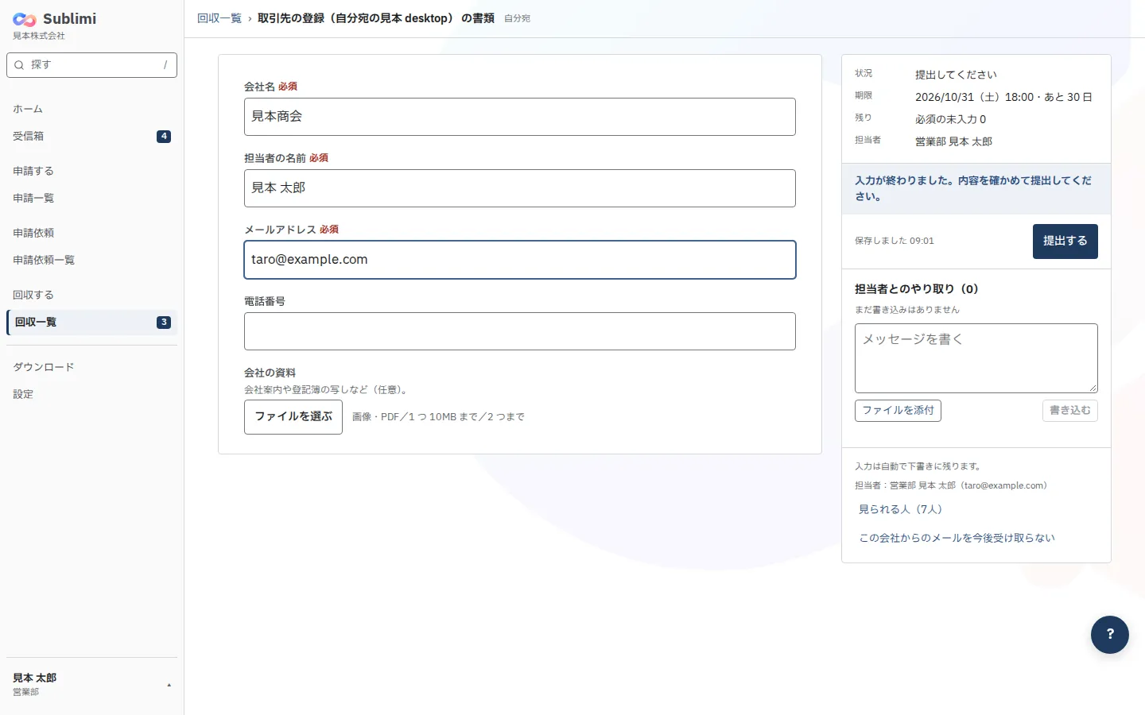
Task: Open 申請一覧 in the sidebar
Action: [x=91, y=198]
